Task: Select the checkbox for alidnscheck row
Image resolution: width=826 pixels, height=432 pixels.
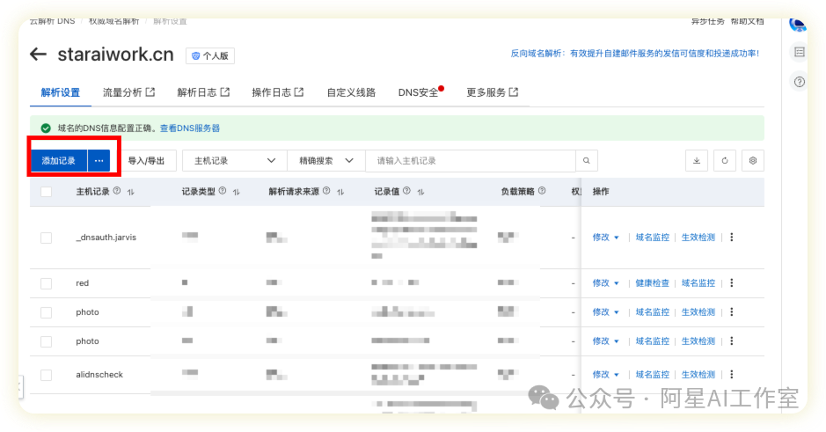Action: point(47,375)
